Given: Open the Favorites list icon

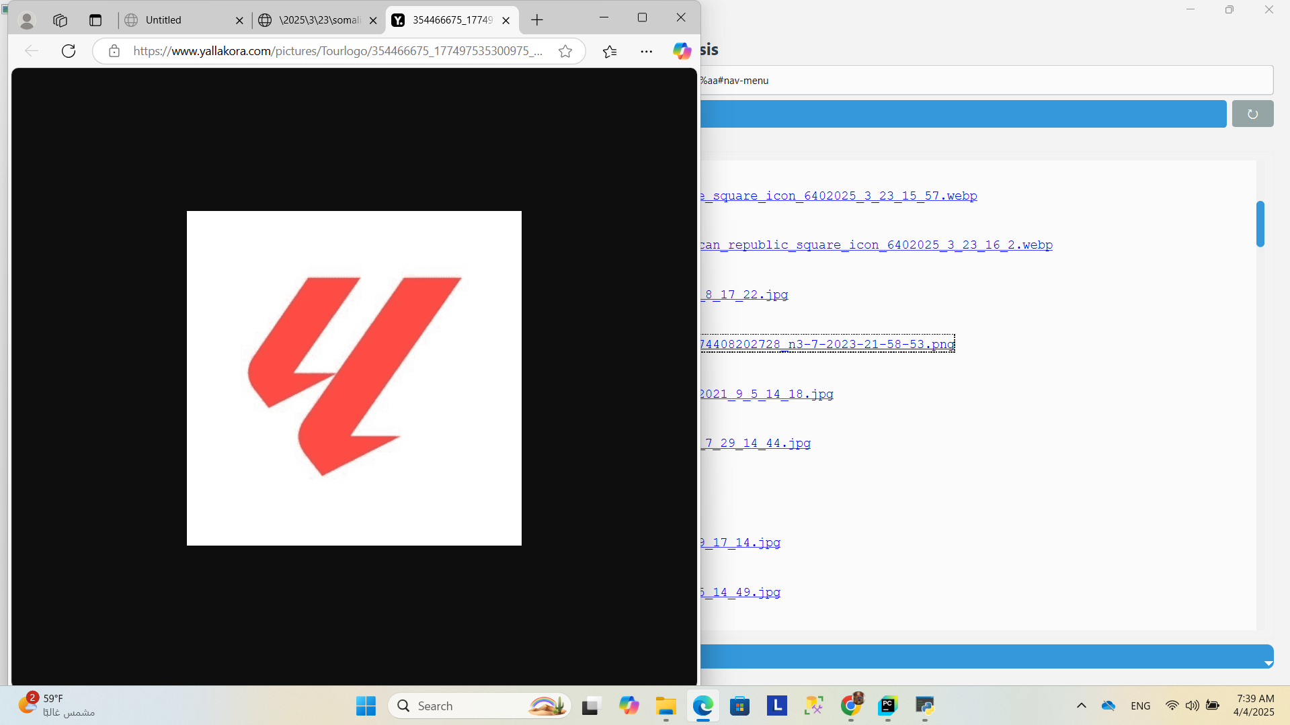Looking at the screenshot, I should pos(610,51).
